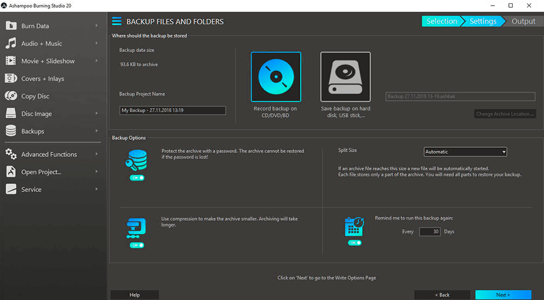Click the Copy Disc icon

click(11, 96)
